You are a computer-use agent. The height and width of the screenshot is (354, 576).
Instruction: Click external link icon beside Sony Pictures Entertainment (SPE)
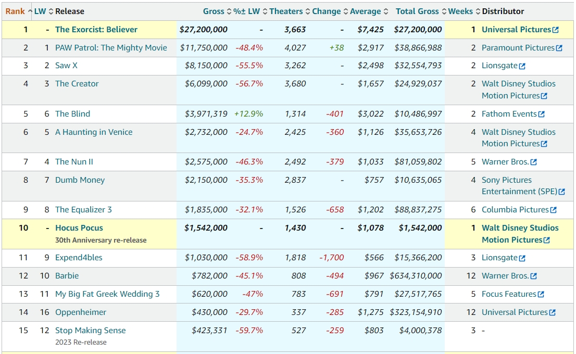(x=561, y=192)
